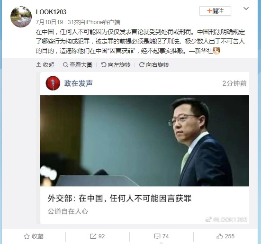Viewport: 261px width, 244px height.
Task: Toggle the thumbs-up like showing 255
Action: click(x=220, y=236)
